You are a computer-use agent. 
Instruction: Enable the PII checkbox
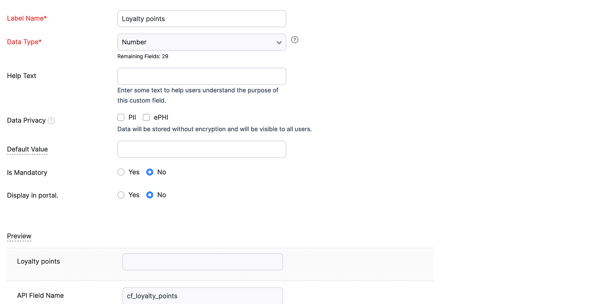pyautogui.click(x=121, y=117)
